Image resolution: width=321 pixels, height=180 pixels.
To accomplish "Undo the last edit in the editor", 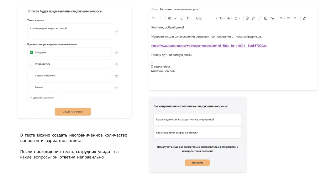I will 153,18.
